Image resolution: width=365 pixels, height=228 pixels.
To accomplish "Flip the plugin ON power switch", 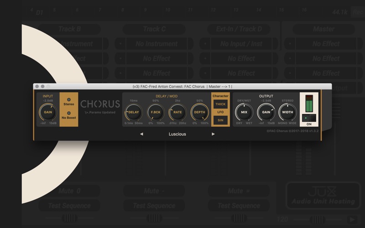I will pos(309,118).
